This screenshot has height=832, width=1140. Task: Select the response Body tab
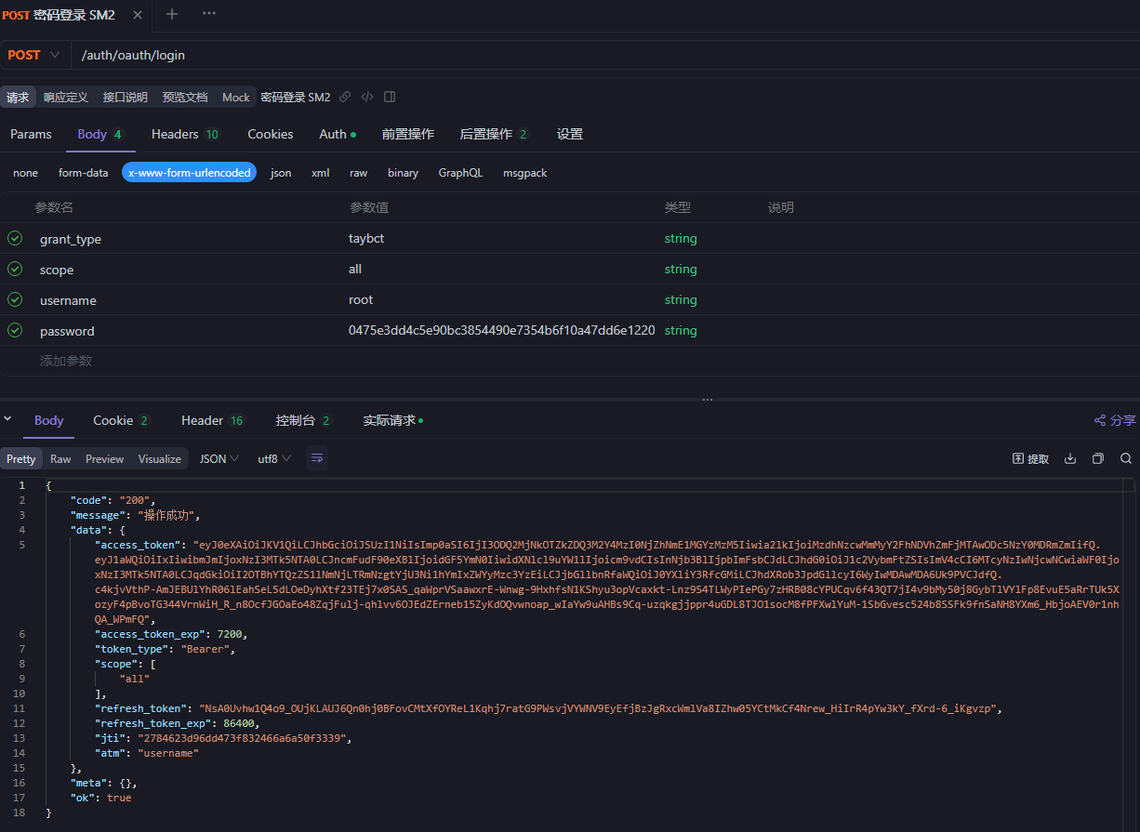48,420
